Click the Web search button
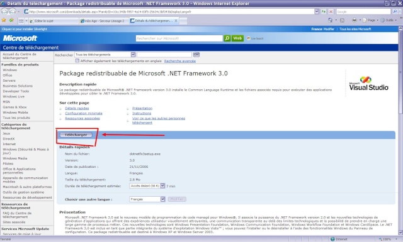This screenshot has height=242, width=403. pos(237,38)
